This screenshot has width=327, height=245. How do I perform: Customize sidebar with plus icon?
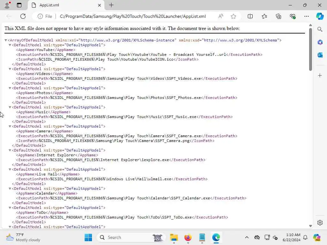pyautogui.click(x=320, y=75)
